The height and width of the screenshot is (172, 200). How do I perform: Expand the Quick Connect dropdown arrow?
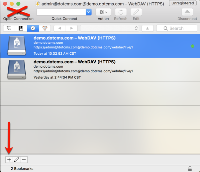[88, 12]
